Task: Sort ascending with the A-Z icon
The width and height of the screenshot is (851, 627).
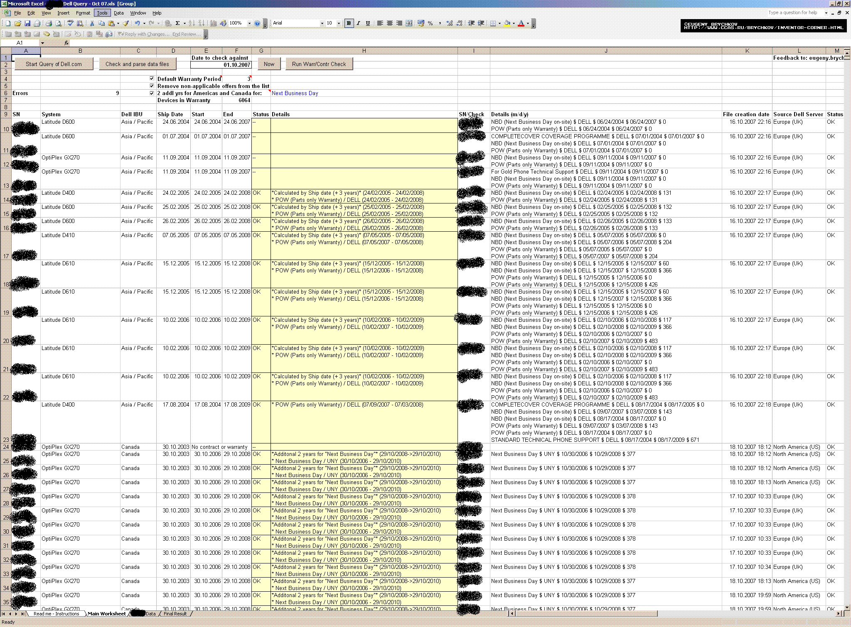Action: click(x=192, y=24)
